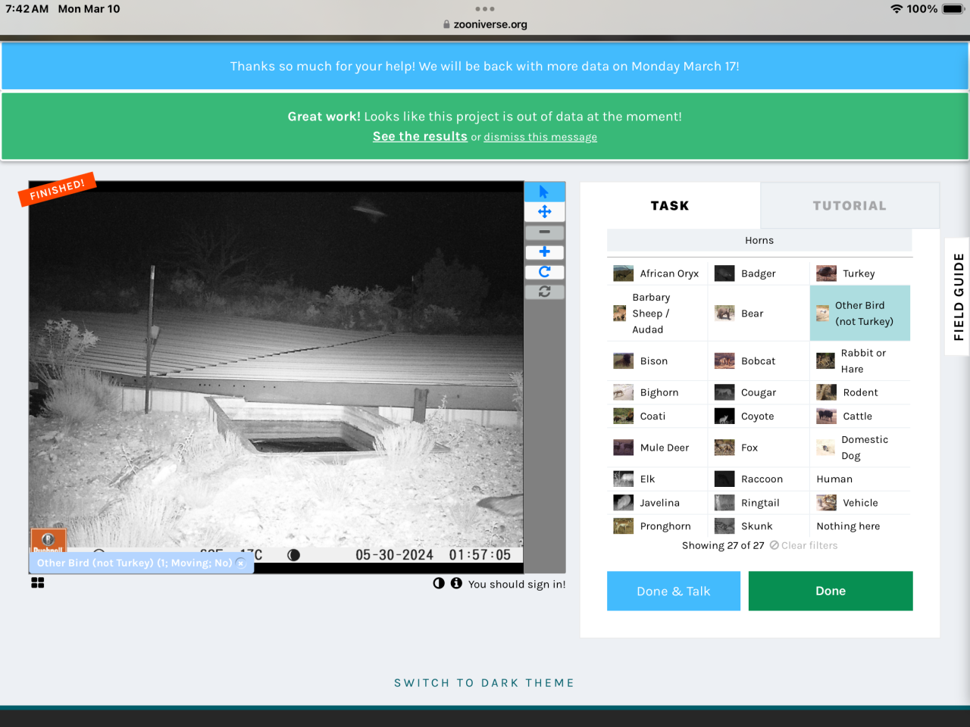The width and height of the screenshot is (970, 727).
Task: Choose Pronghorn
Action: 657,526
